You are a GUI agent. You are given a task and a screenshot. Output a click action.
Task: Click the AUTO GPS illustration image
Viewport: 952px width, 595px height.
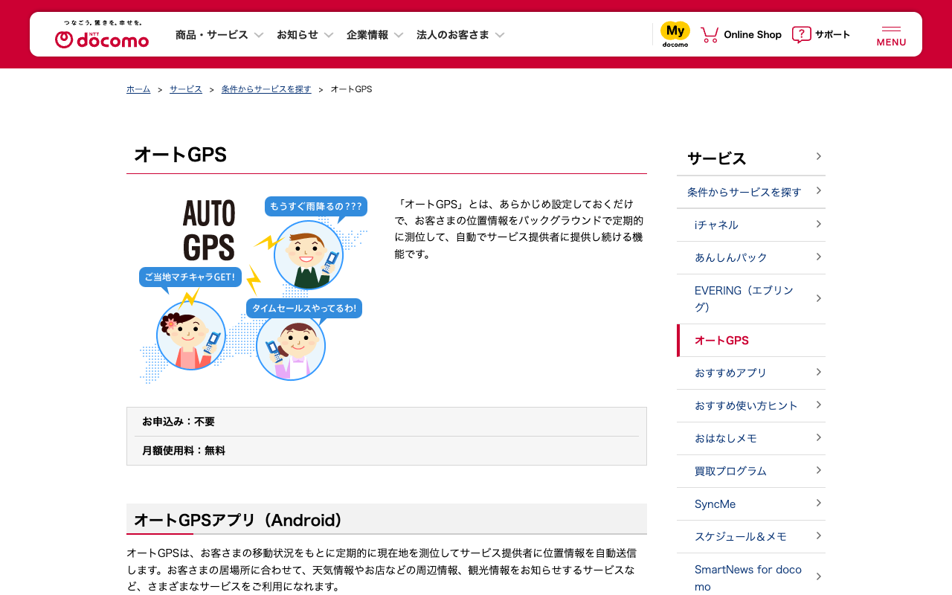click(x=253, y=290)
